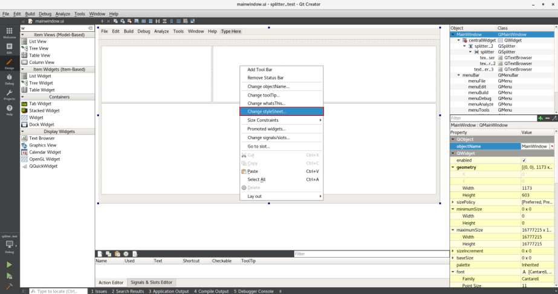Collapse the Containers widget category
The width and height of the screenshot is (558, 294).
pyautogui.click(x=22, y=97)
